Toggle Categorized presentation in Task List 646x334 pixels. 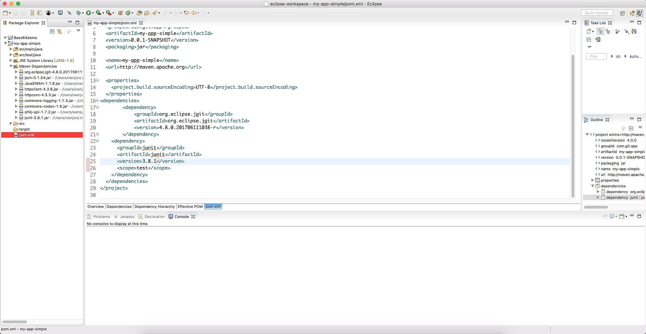601,31
